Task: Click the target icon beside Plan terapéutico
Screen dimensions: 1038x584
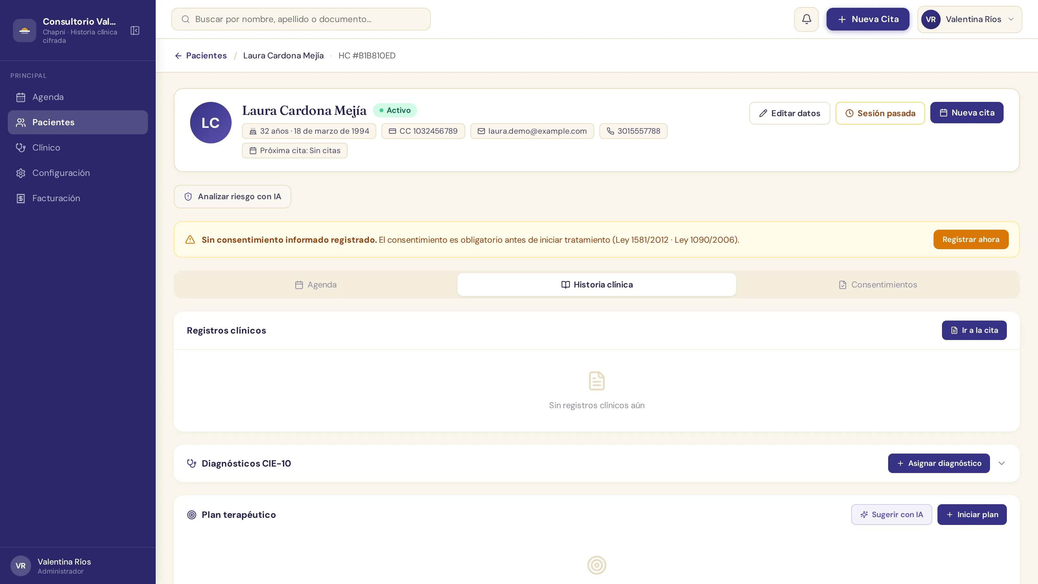Action: tap(192, 515)
